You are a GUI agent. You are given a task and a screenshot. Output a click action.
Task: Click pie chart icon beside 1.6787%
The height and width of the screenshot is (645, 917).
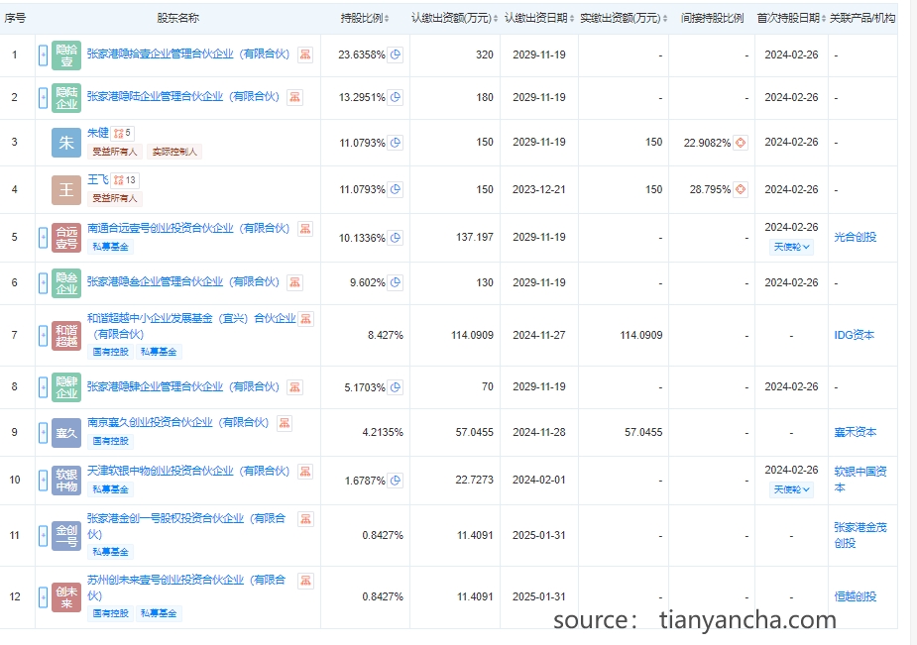tap(396, 481)
